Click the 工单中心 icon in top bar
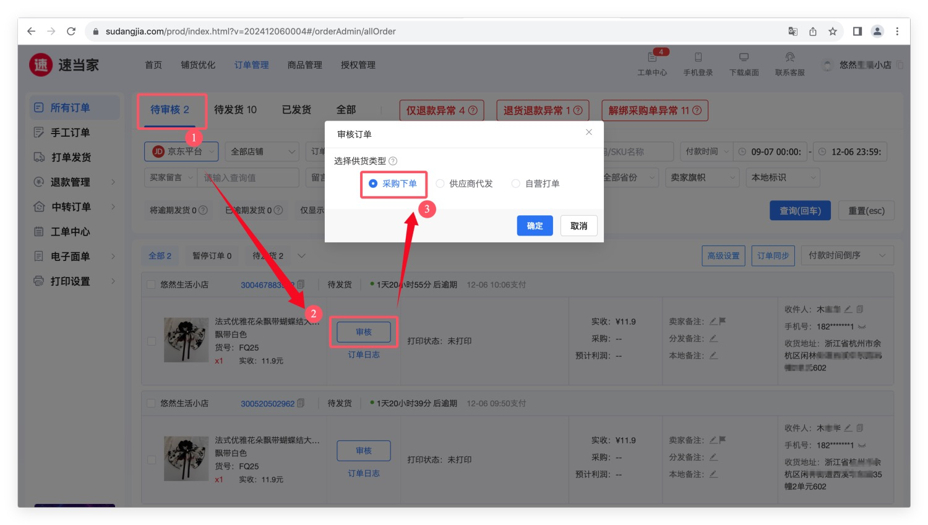 (652, 58)
